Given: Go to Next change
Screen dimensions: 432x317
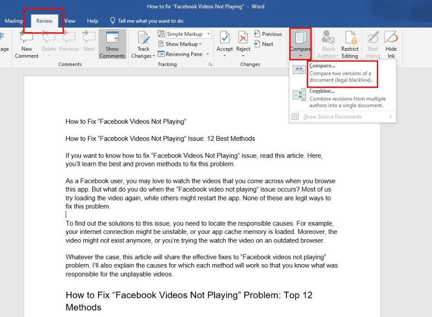Looking at the screenshot, I should [264, 44].
